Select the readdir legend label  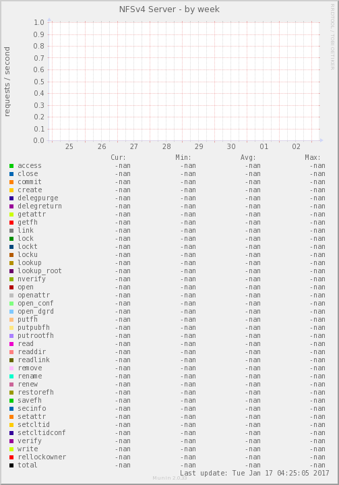tap(32, 351)
